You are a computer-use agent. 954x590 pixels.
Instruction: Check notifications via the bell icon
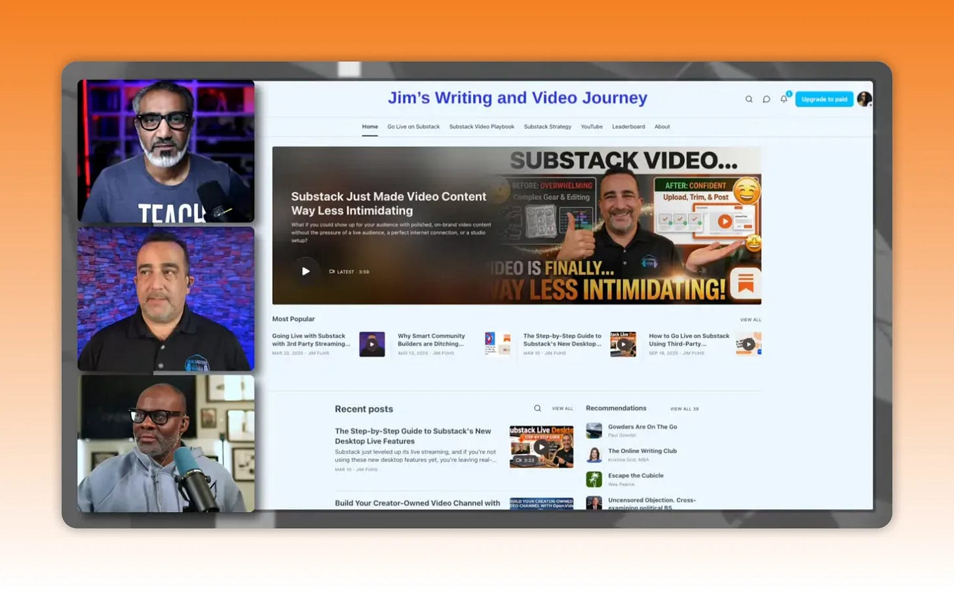[784, 99]
